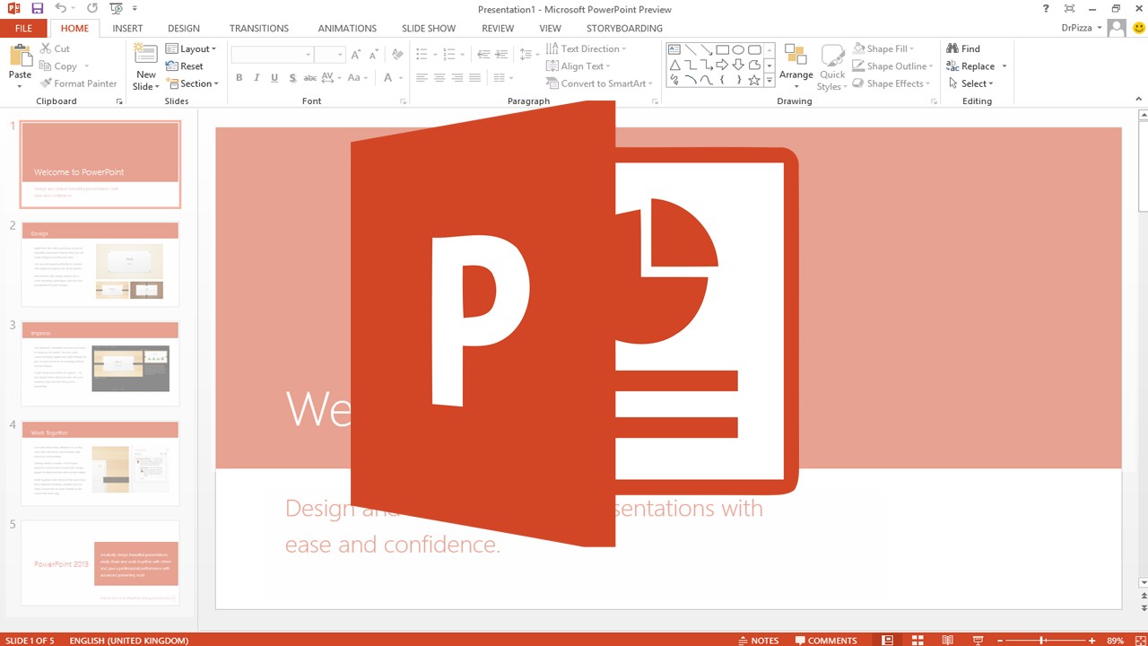Click the NOTES button in status bar

point(759,640)
